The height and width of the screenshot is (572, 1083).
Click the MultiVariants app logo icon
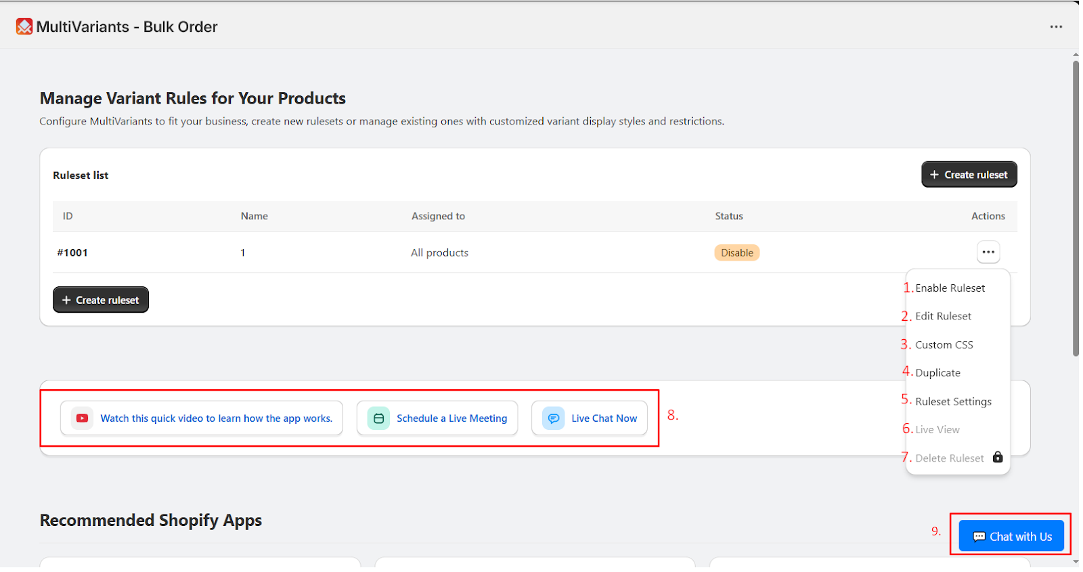click(x=24, y=26)
